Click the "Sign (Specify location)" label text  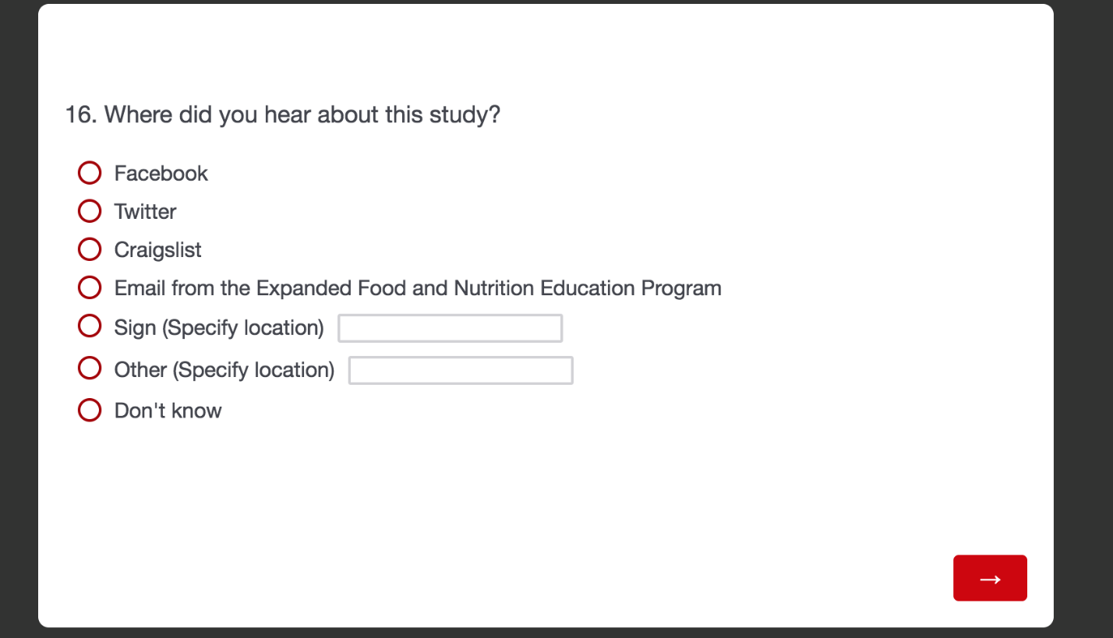coord(218,328)
